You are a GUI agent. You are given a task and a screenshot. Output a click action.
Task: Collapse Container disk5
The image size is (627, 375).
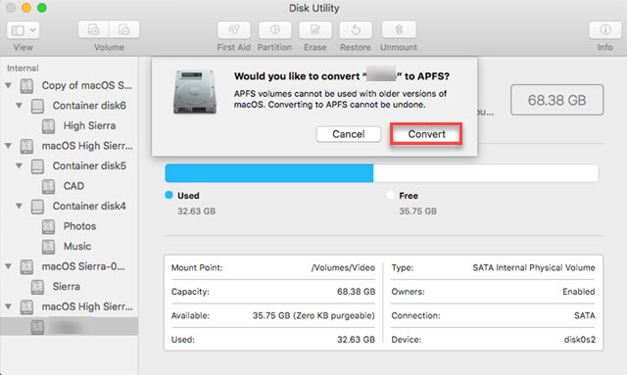click(x=19, y=165)
